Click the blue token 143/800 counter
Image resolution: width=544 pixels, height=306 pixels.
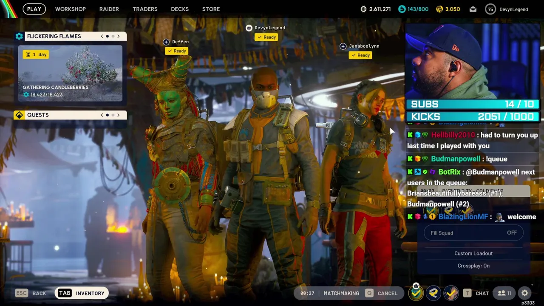(414, 9)
